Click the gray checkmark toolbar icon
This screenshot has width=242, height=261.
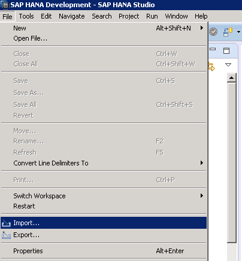[213, 32]
